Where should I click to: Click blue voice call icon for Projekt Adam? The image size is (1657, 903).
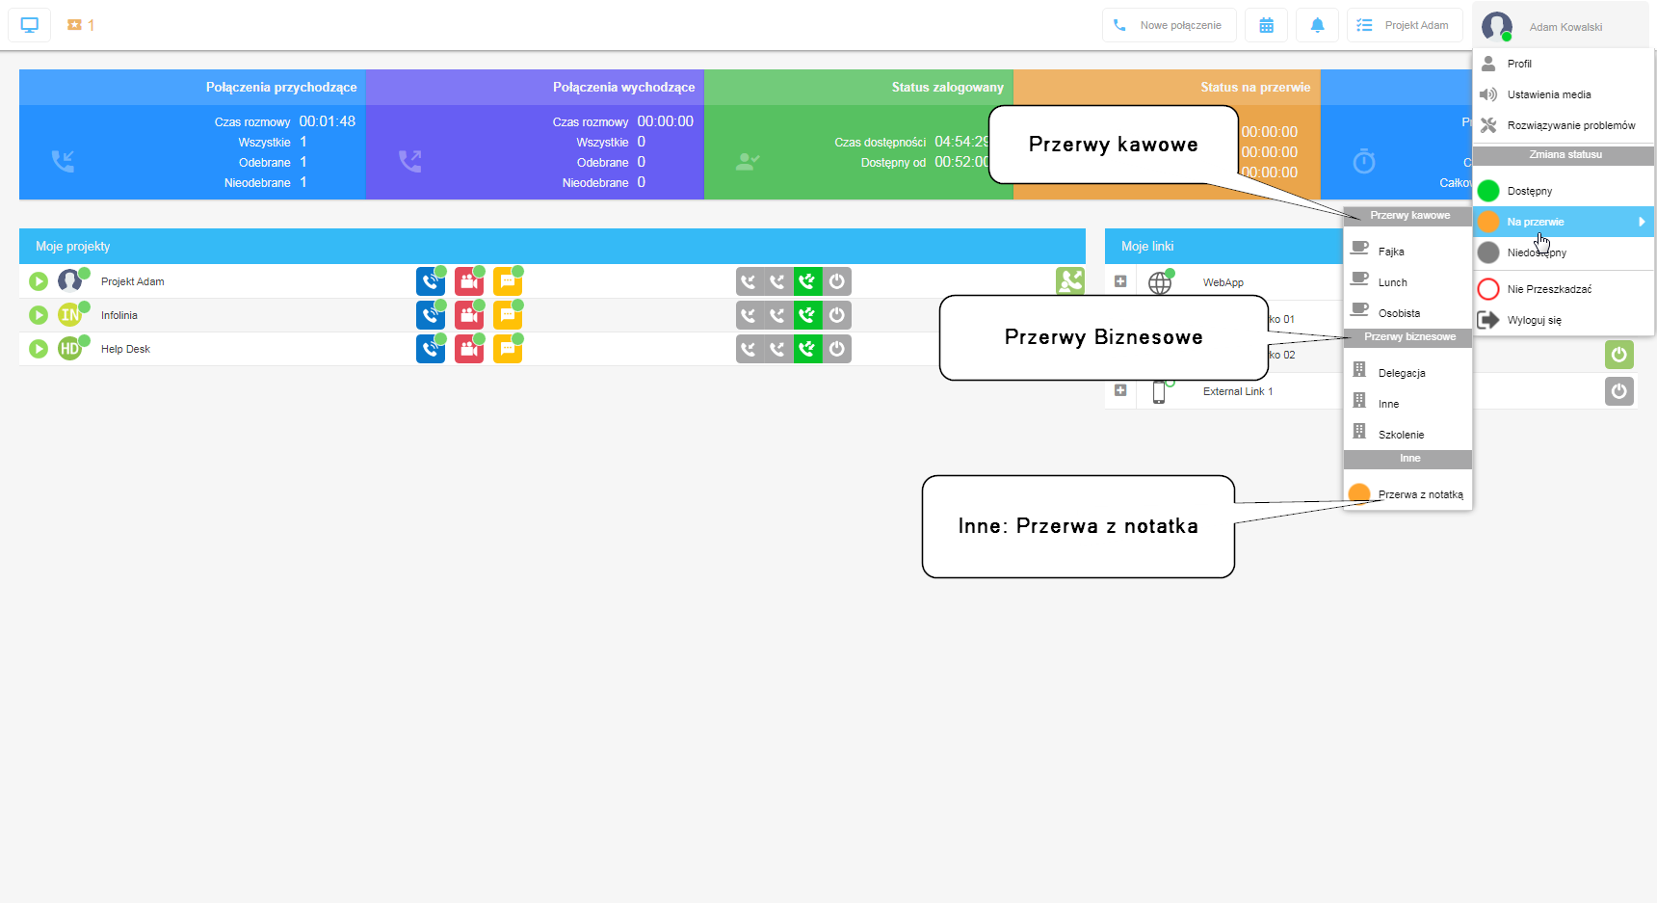(x=431, y=281)
